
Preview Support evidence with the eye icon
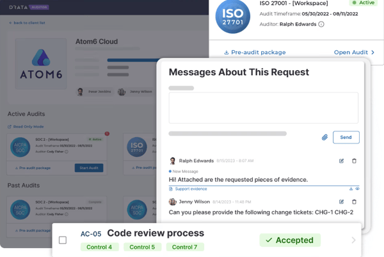click(357, 189)
